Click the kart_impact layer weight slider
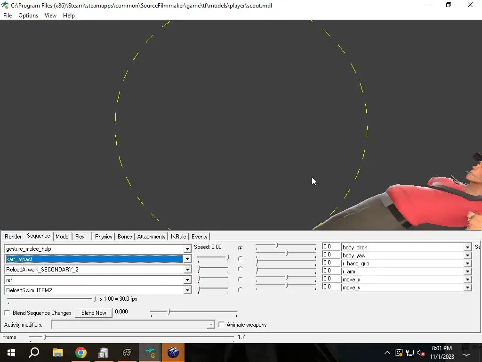The width and height of the screenshot is (482, 362). [x=212, y=258]
